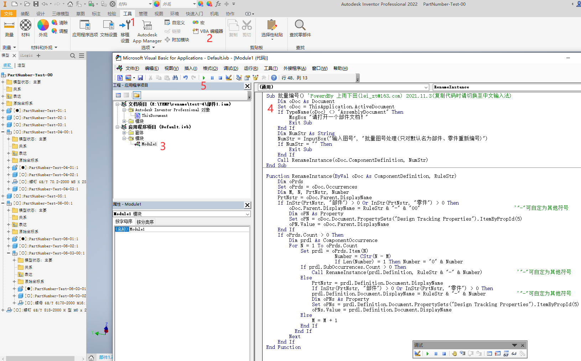Screen dimensions: 581x361
Task: Open the 调试(D) menu
Action: click(230, 68)
